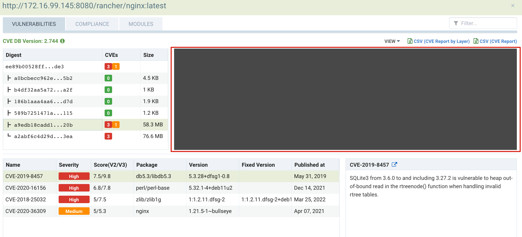Open the MODULES tab

coord(141,24)
